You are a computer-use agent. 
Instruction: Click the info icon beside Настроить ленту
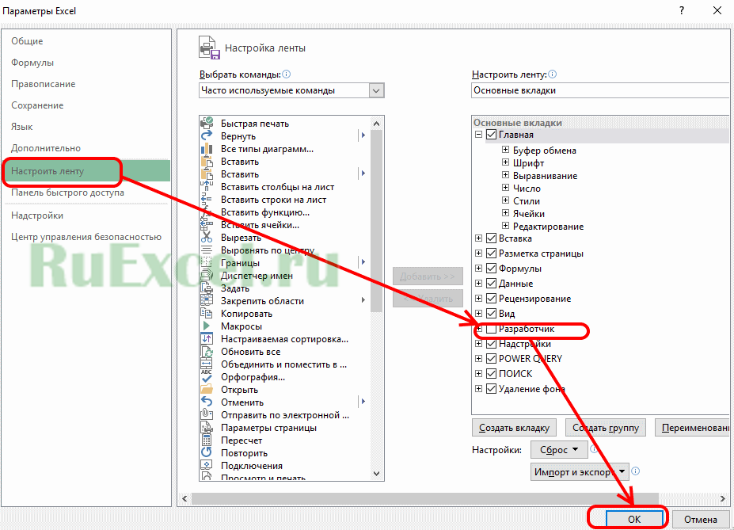pyautogui.click(x=553, y=74)
